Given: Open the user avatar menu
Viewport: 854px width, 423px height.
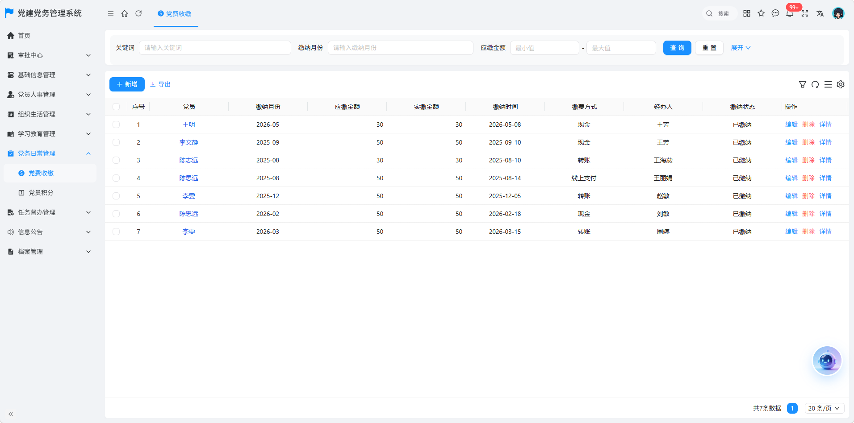Looking at the screenshot, I should tap(838, 13).
